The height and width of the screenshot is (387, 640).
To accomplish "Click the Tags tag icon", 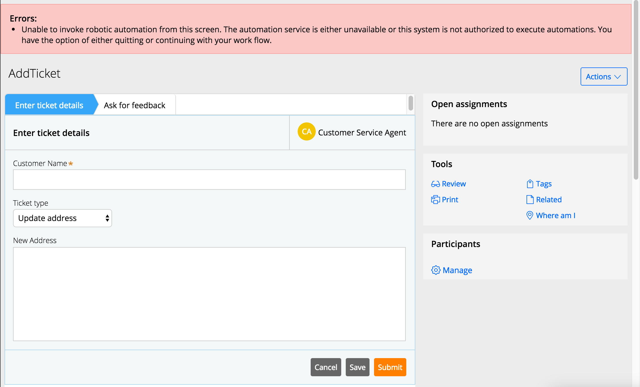I will click(530, 184).
